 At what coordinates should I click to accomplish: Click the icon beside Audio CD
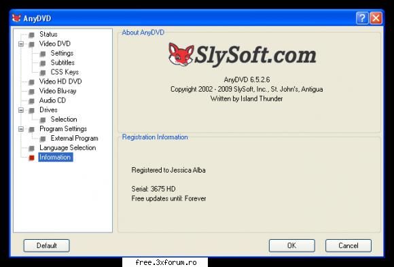click(x=31, y=101)
